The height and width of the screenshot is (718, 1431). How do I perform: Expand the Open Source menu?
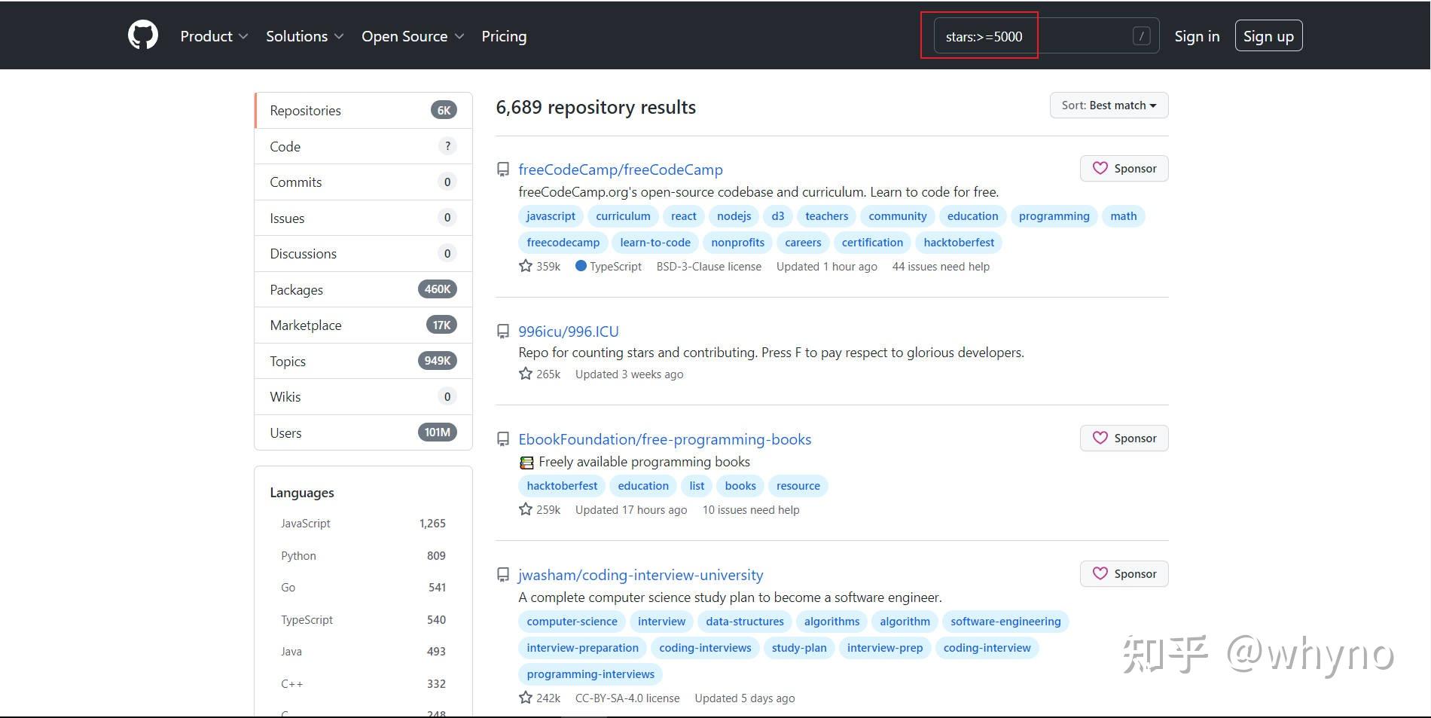point(411,35)
